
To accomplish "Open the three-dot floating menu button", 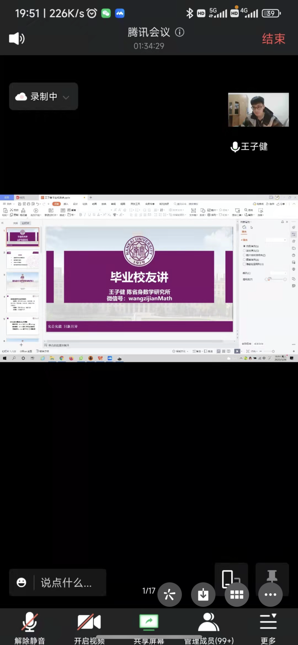I will (270, 594).
